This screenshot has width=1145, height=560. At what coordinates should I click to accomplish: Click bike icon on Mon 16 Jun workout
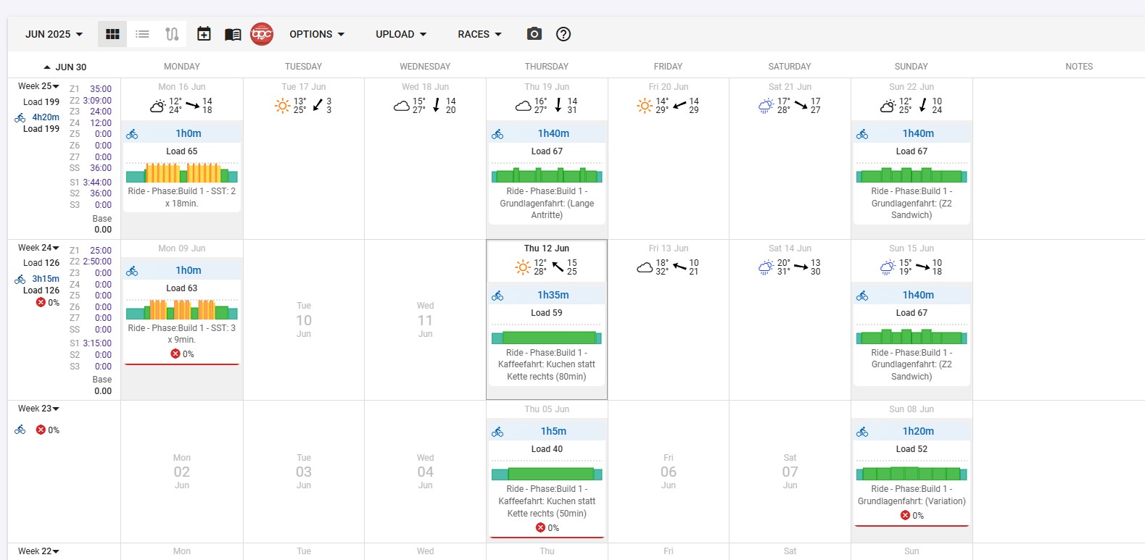(132, 134)
